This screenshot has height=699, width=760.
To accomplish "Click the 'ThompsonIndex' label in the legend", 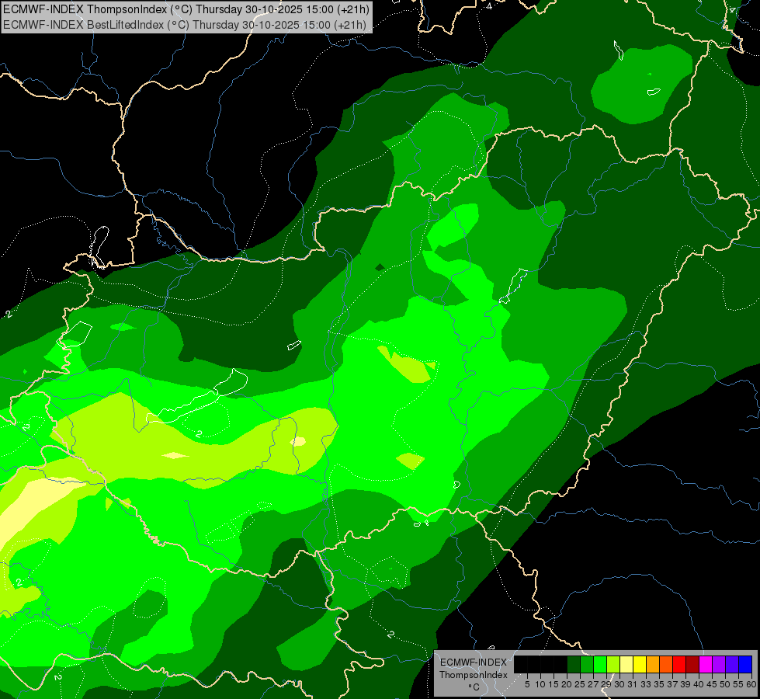I will 474,675.
